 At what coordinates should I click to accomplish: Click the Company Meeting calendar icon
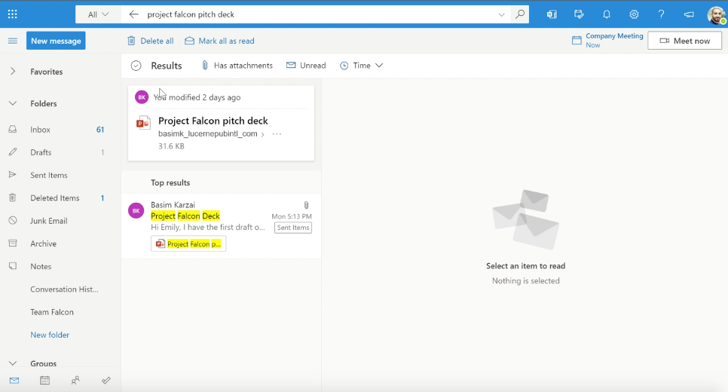[x=577, y=41]
